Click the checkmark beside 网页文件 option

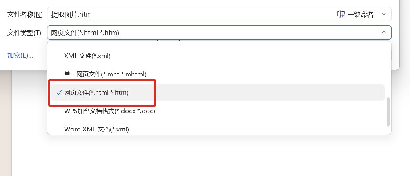tap(59, 93)
